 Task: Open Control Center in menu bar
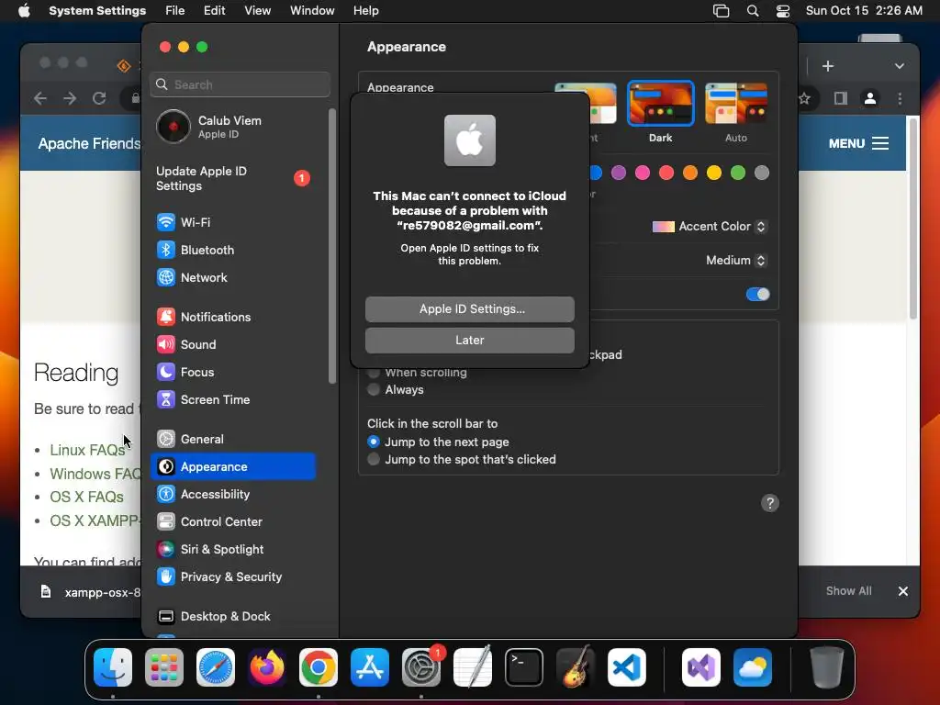782,11
